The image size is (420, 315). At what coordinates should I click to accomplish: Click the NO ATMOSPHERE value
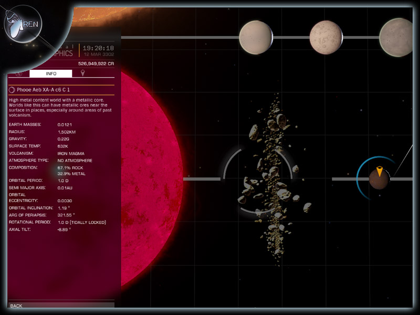coord(75,161)
